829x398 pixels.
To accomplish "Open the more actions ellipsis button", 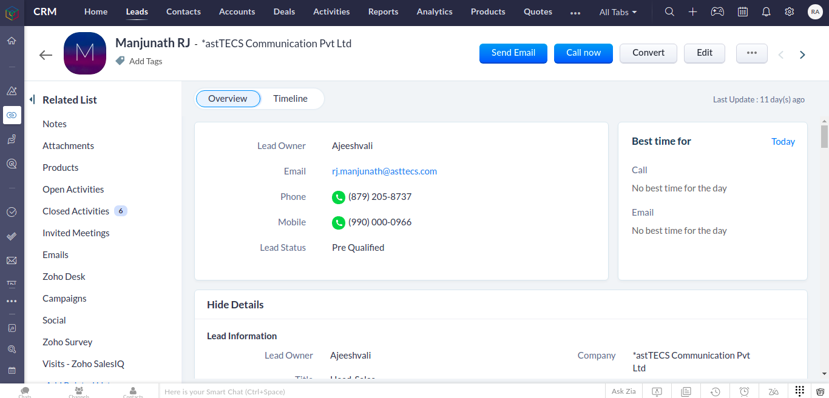I will tap(751, 53).
